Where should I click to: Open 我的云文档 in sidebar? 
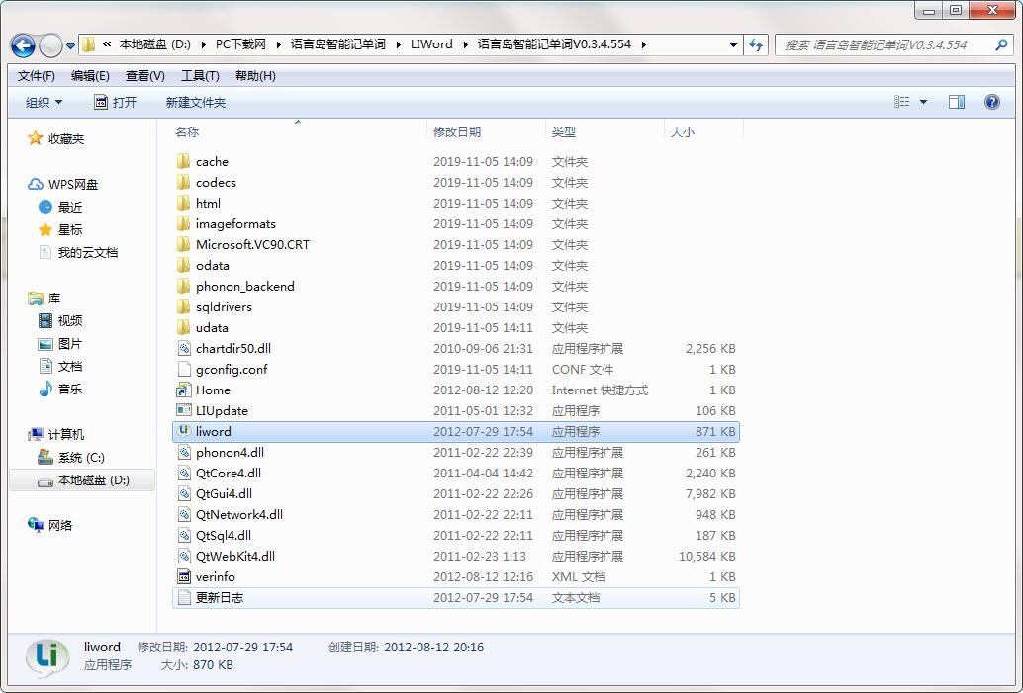point(78,253)
